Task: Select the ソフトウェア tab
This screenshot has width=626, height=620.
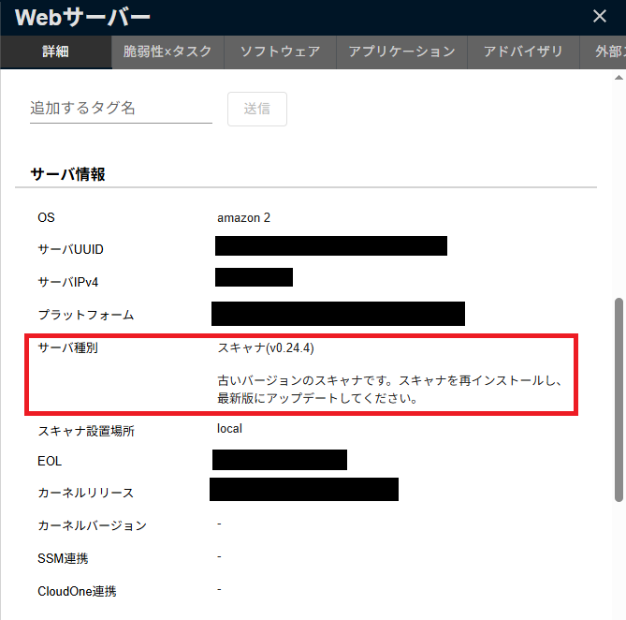Action: pyautogui.click(x=280, y=52)
